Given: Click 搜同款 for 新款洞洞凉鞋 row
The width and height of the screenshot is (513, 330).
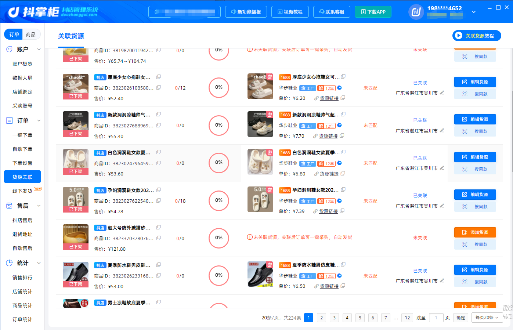Looking at the screenshot, I should pyautogui.click(x=475, y=131).
